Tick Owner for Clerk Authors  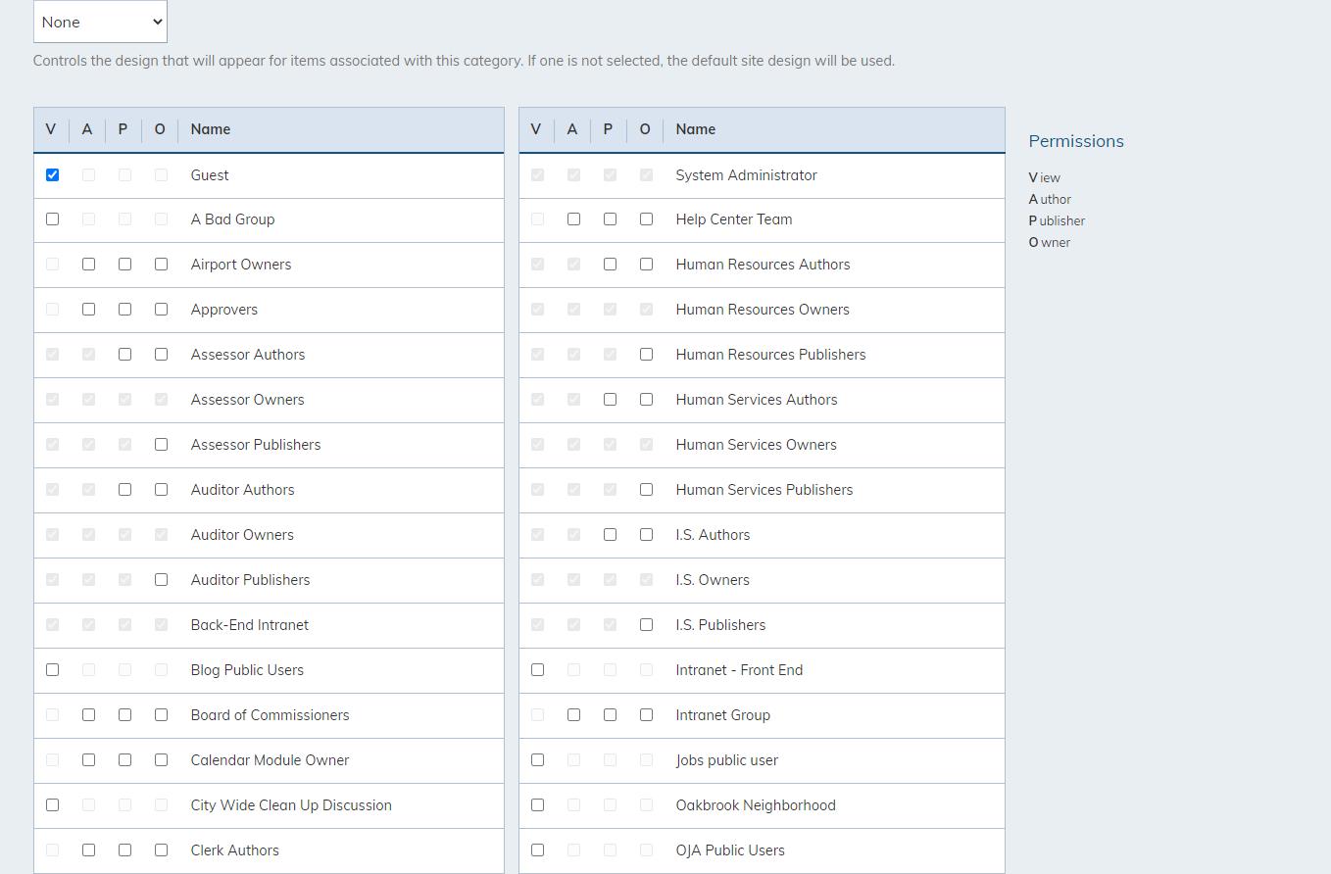coord(162,850)
